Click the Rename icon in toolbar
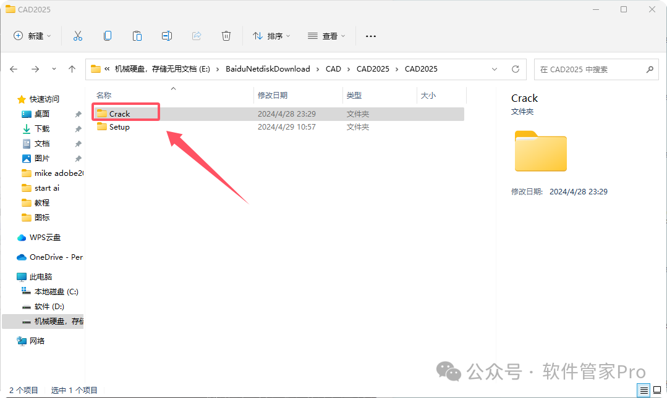667x398 pixels. point(167,36)
